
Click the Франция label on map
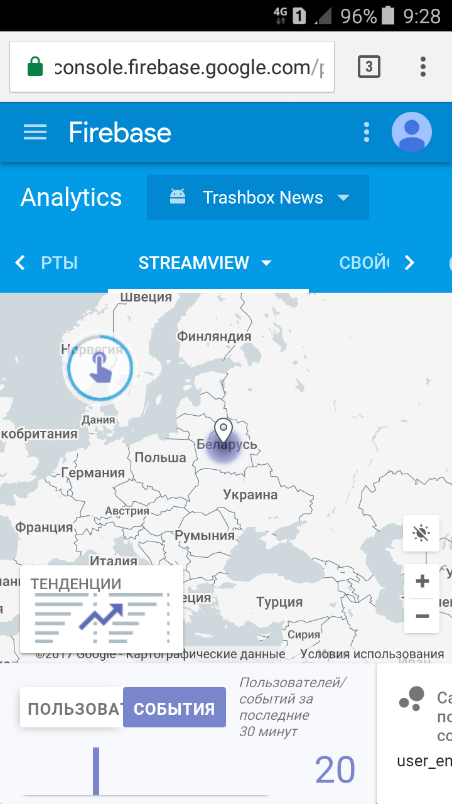(44, 528)
